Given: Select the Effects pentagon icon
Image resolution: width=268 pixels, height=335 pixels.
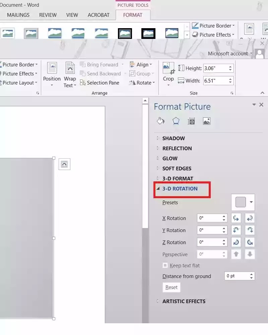Looking at the screenshot, I should (176, 121).
